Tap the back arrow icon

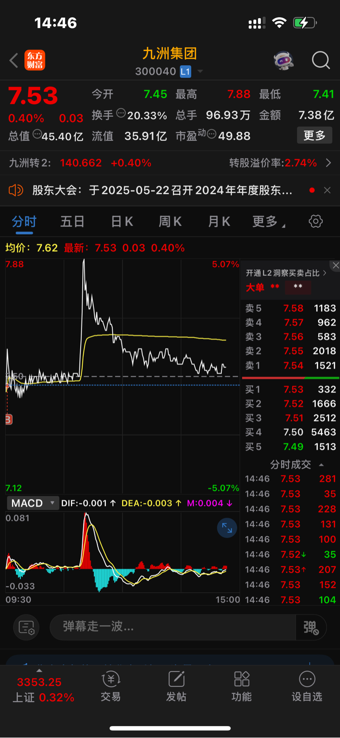coord(14,60)
